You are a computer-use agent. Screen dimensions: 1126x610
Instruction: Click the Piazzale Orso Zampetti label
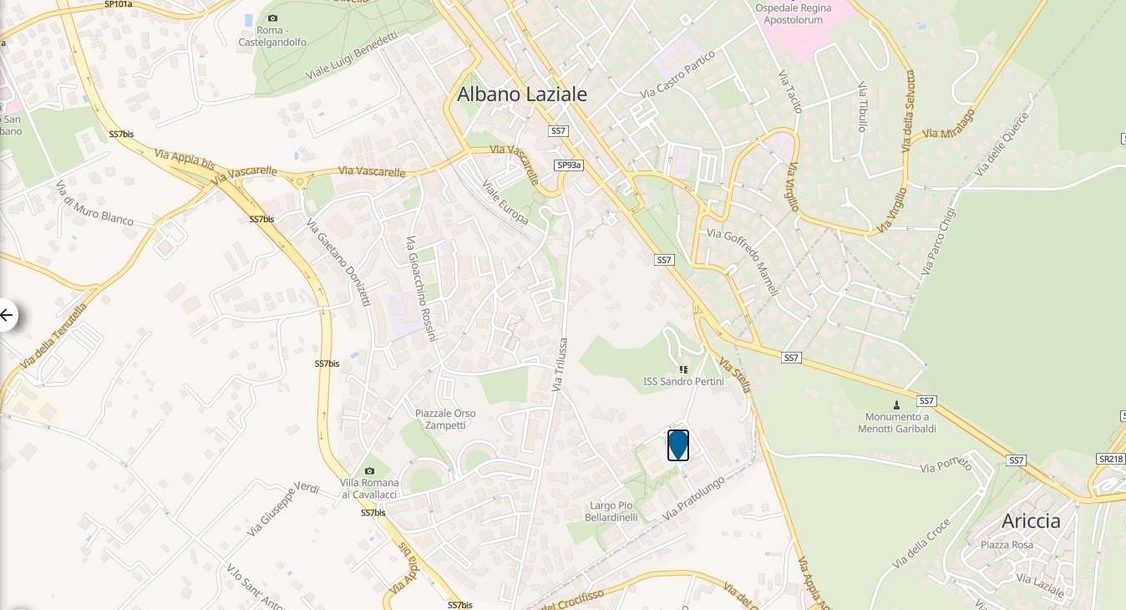pyautogui.click(x=445, y=419)
